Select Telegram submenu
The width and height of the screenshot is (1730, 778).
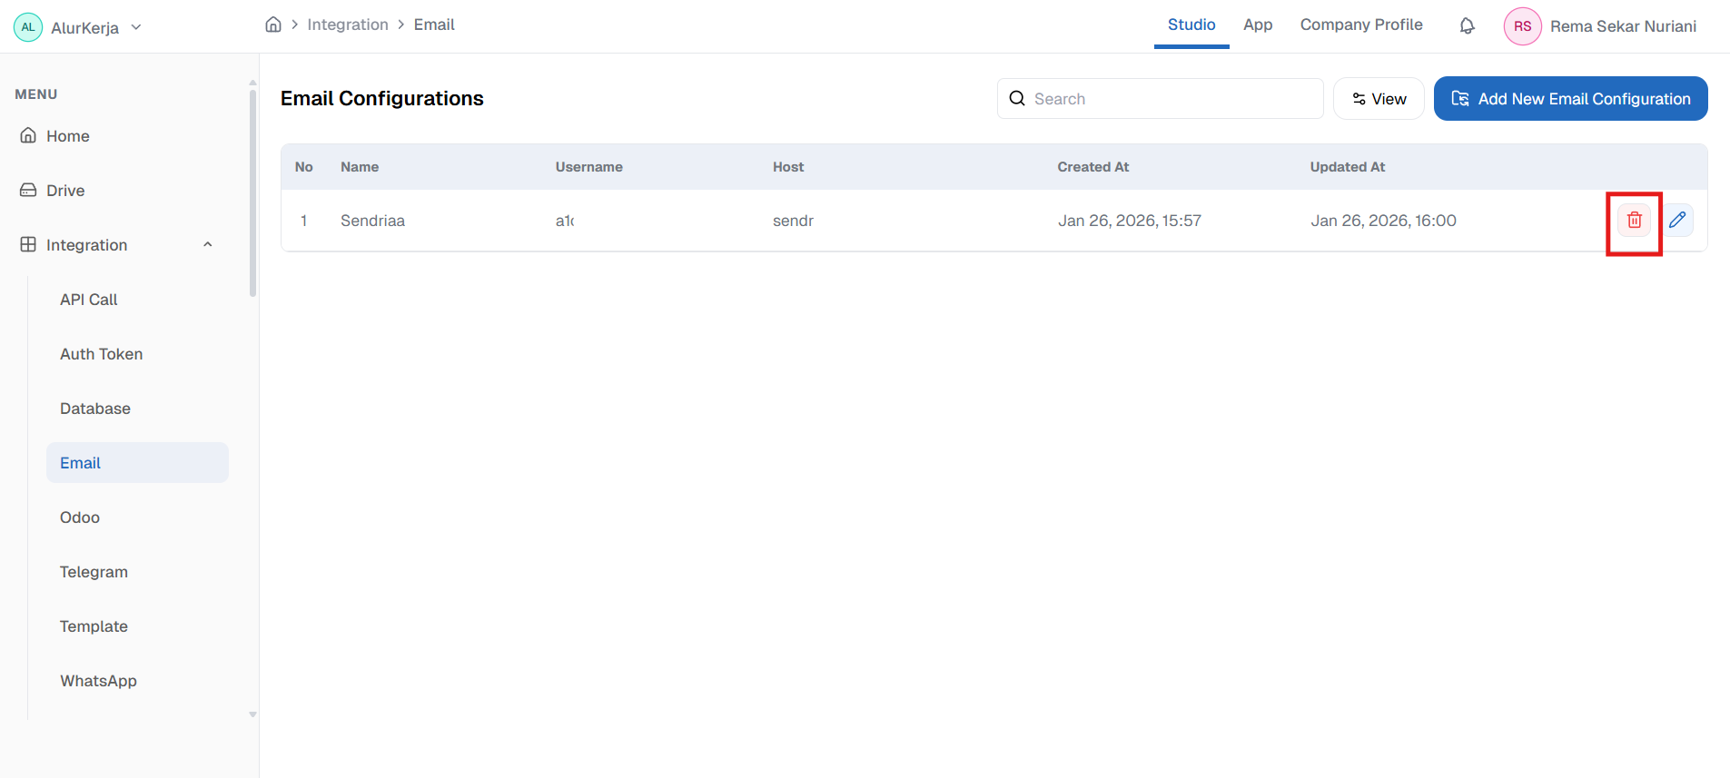click(x=94, y=572)
